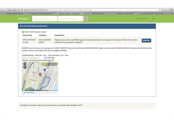
Task: Open a new tab with the plus button
Action: pos(168,14)
